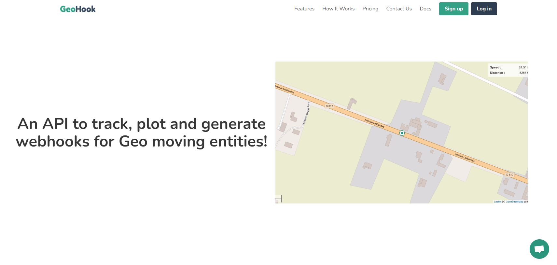Open the Features nav link
The width and height of the screenshot is (557, 265).
tap(304, 9)
